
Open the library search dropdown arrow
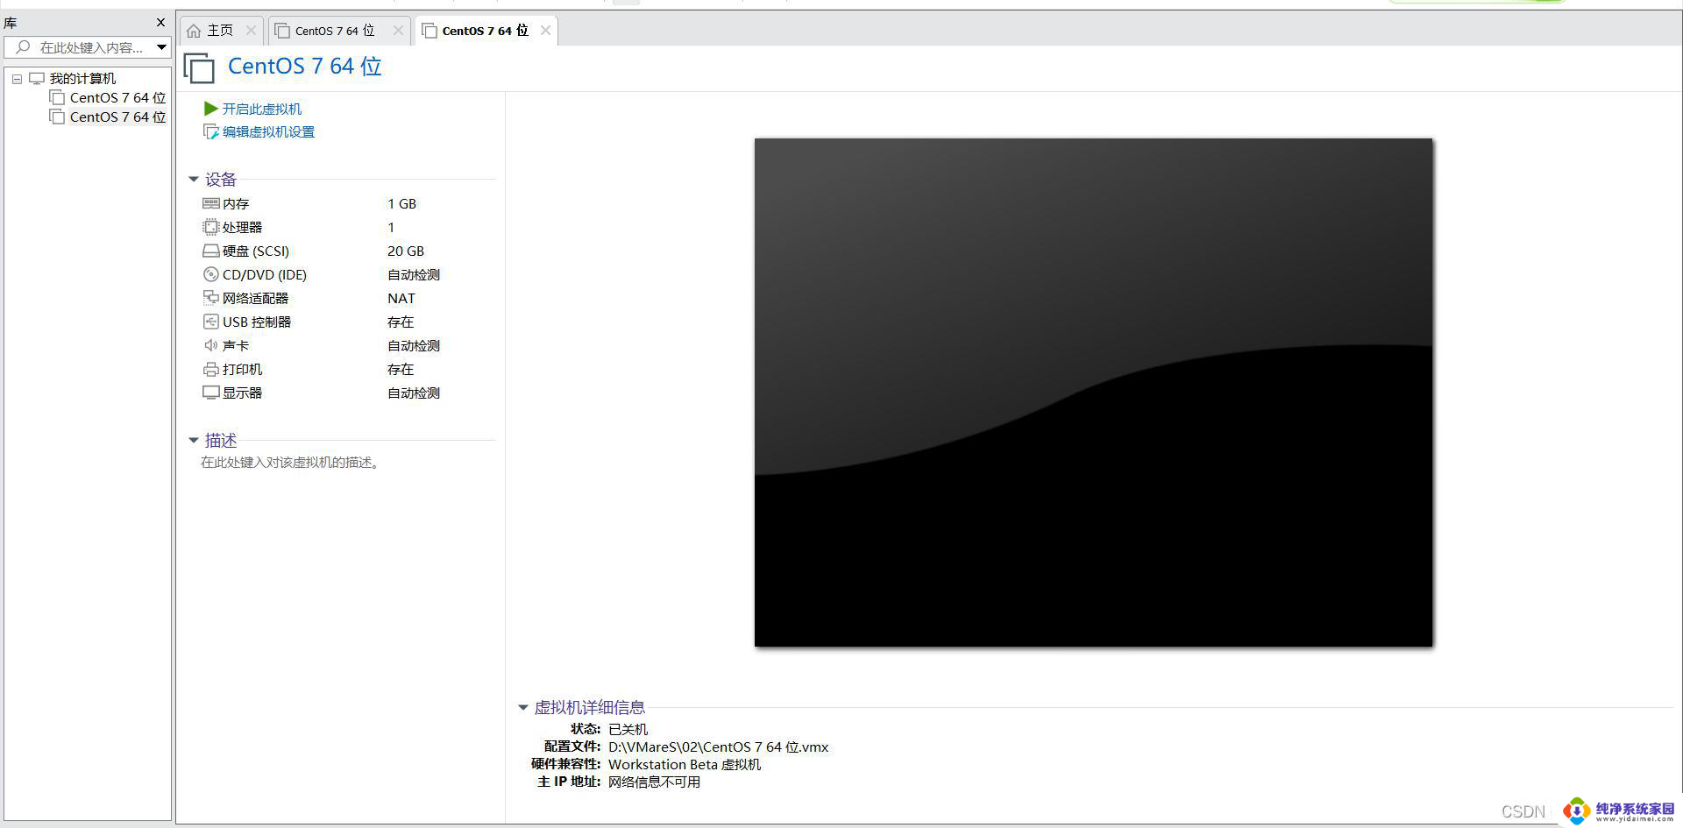pos(161,47)
